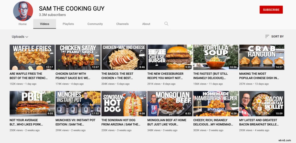Screen dimensions: 296x143
Task: Open title 'MY LATEST AND GREATEST BACON BREAKFAST'
Action: (259, 122)
